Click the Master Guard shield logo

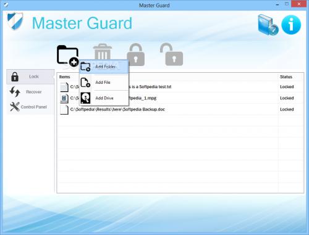[x=15, y=21]
